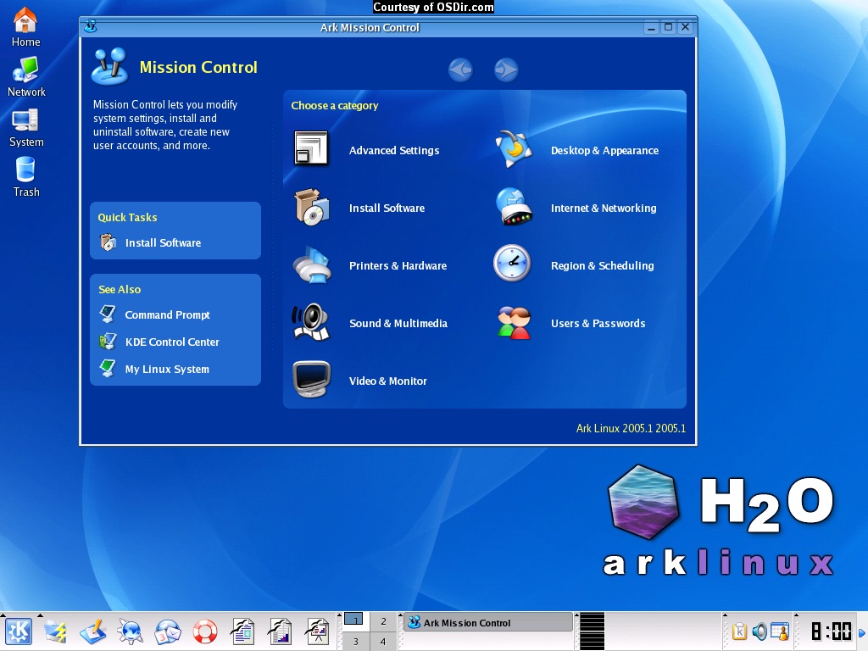Maximize the Ark Mission Control window
Image resolution: width=868 pixels, height=651 pixels.
(668, 26)
